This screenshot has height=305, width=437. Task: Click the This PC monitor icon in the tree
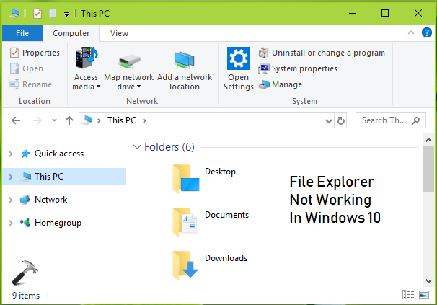tap(26, 177)
